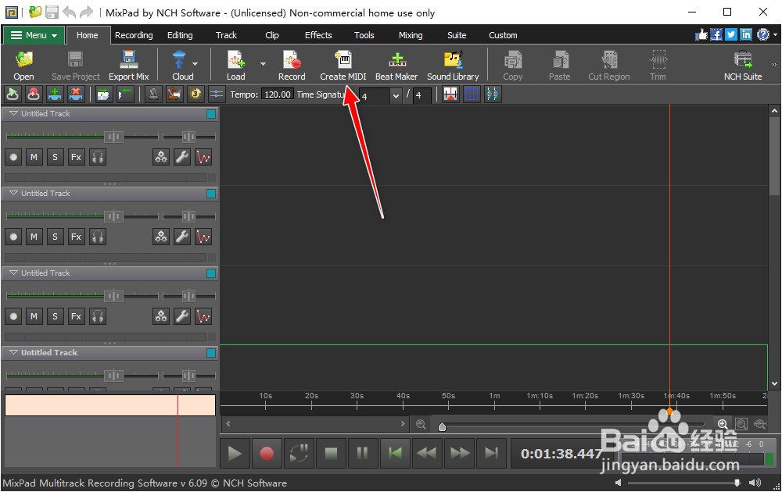
Task: Open the Sound Library
Action: click(453, 65)
